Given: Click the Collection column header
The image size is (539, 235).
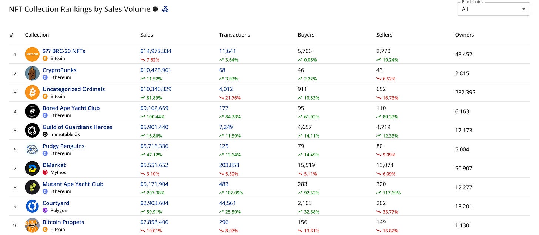Looking at the screenshot, I should [37, 35].
